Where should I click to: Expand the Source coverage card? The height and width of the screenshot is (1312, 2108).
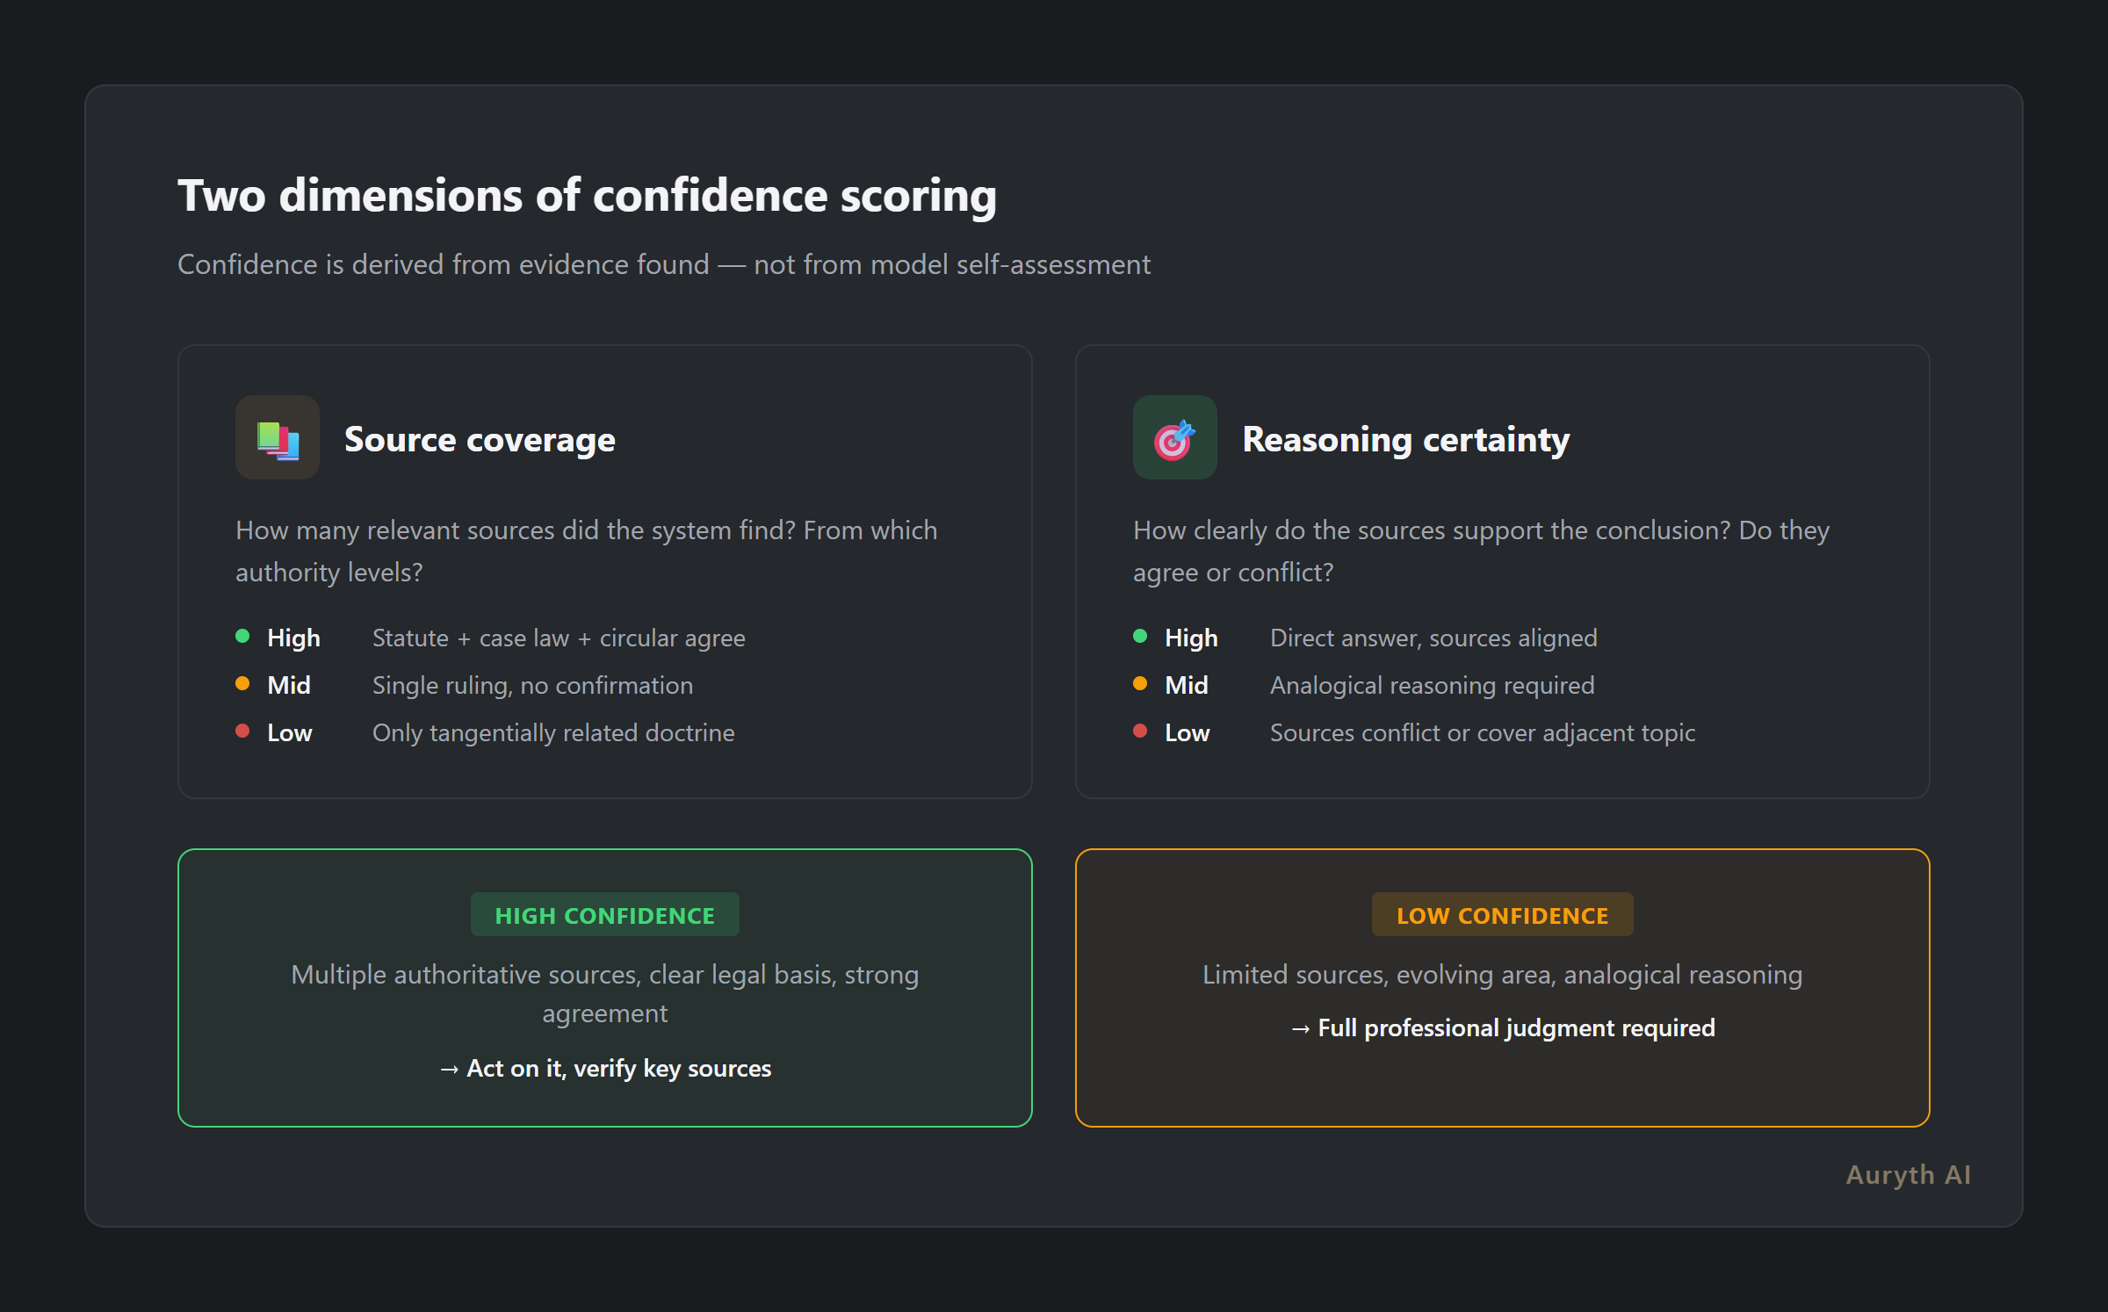pos(604,571)
